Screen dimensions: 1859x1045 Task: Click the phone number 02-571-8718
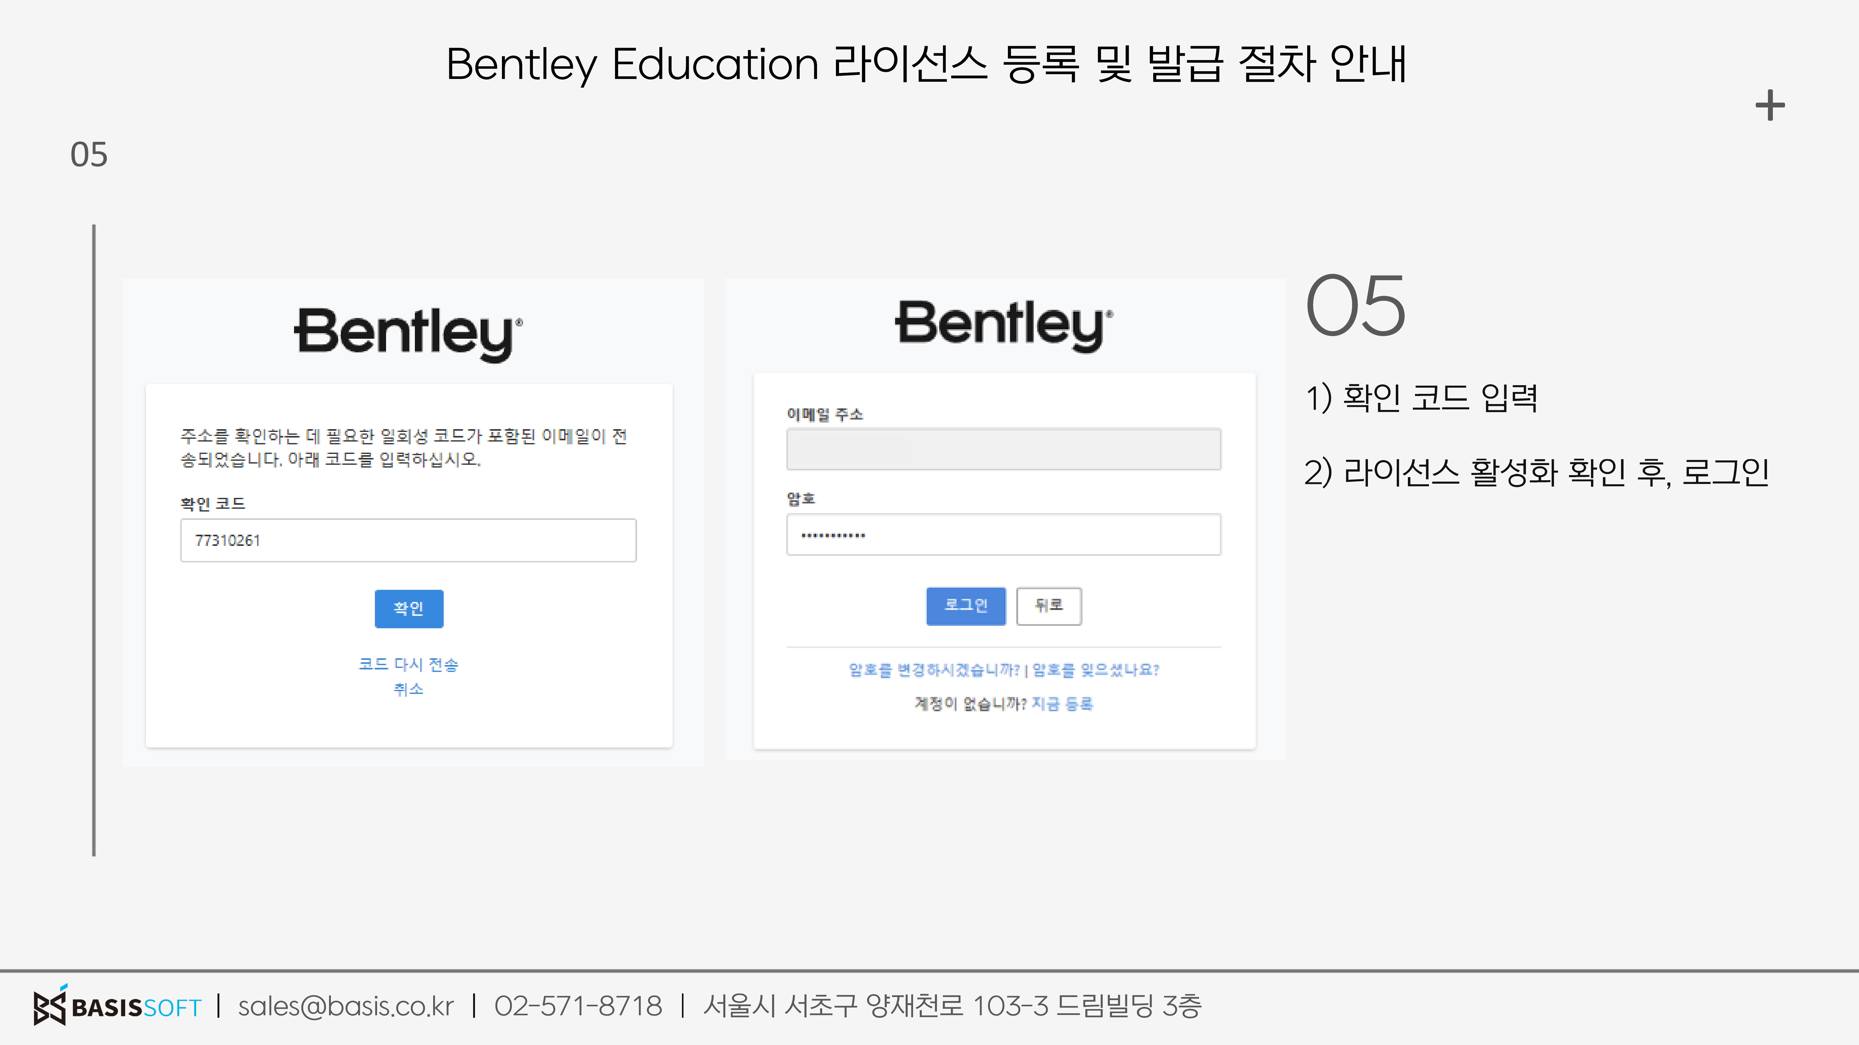click(578, 1006)
